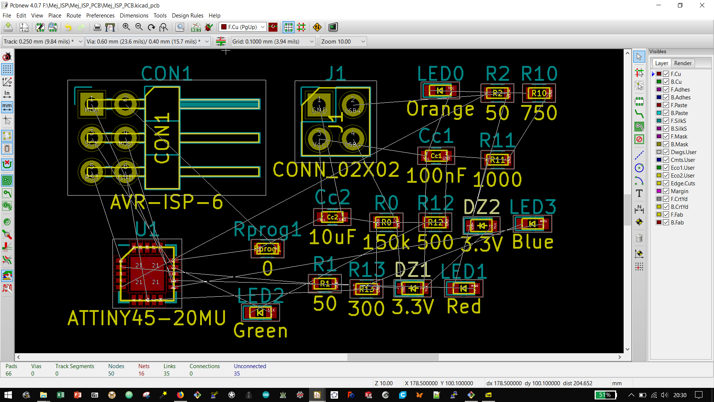Image resolution: width=714 pixels, height=402 pixels.
Task: Open the File menu
Action: pyautogui.click(x=7, y=15)
